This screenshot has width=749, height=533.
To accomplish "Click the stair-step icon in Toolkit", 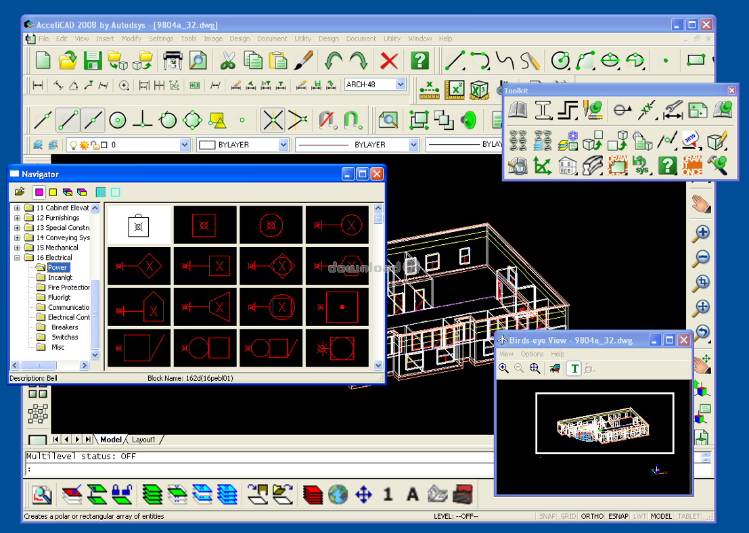I will point(568,110).
